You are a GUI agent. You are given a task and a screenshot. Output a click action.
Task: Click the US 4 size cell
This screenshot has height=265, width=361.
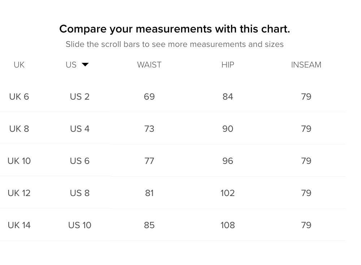coord(80,129)
